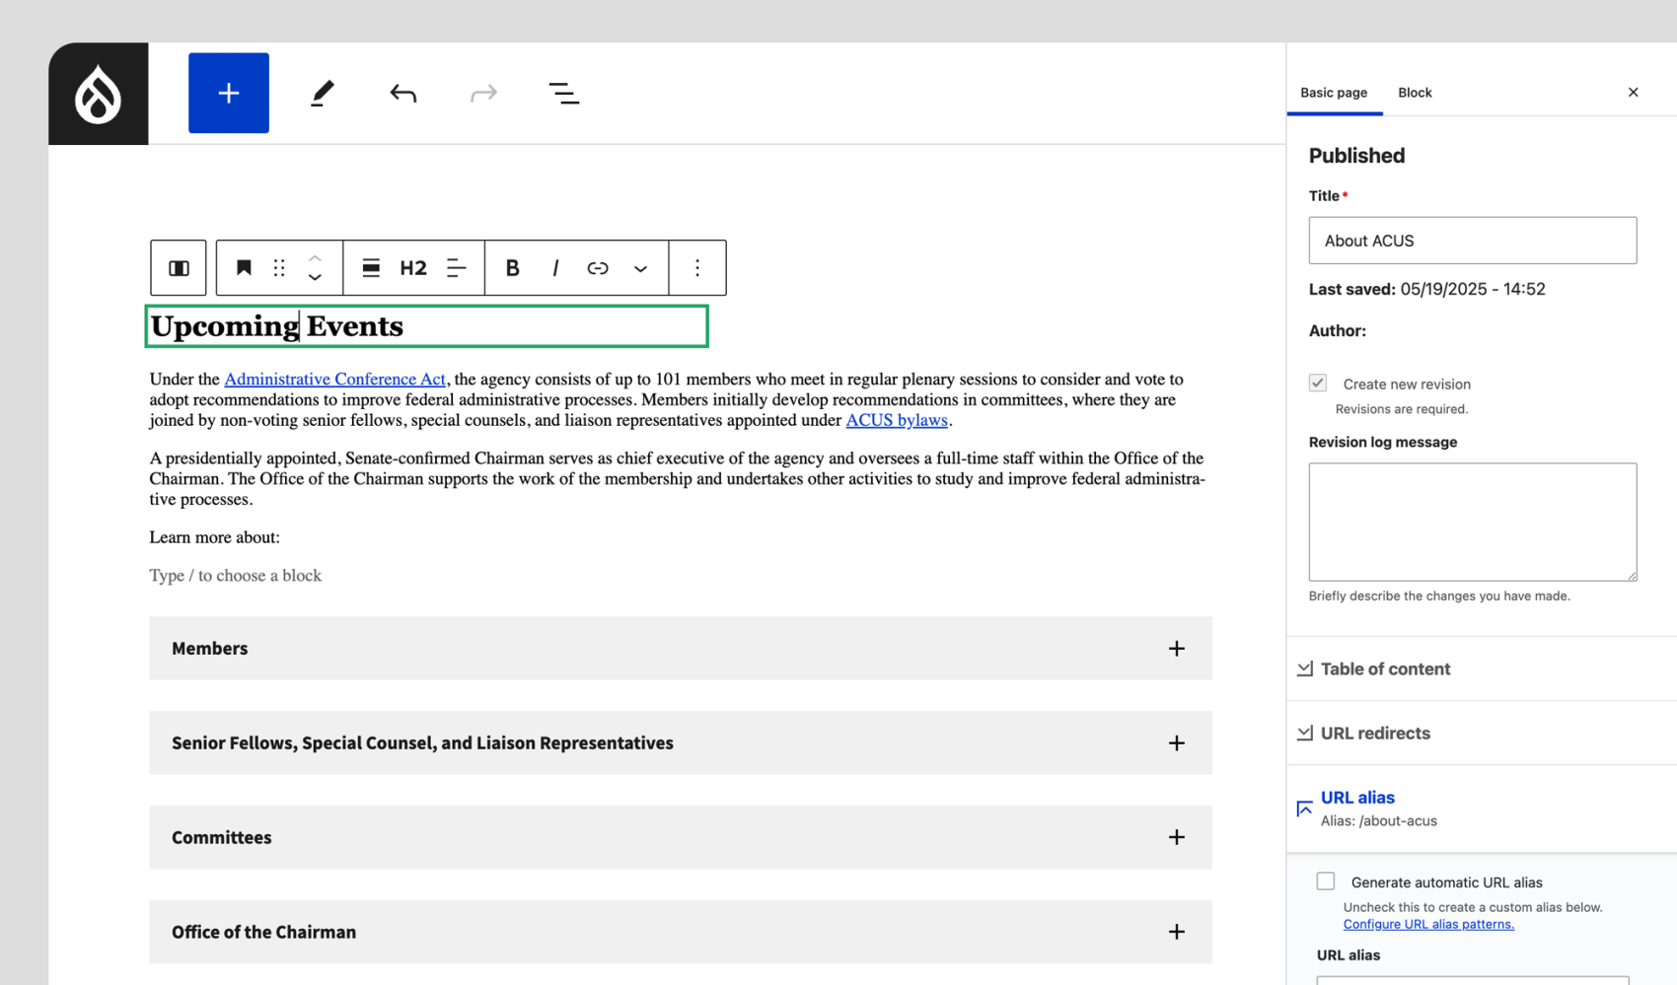Click the Published status heading
Viewport: 1677px width, 985px height.
(x=1356, y=156)
